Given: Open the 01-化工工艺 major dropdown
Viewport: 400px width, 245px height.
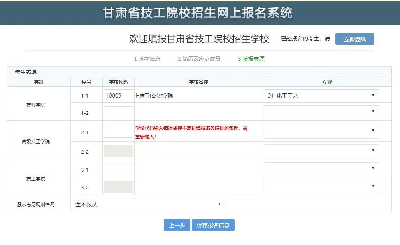Looking at the screenshot, I should click(321, 96).
